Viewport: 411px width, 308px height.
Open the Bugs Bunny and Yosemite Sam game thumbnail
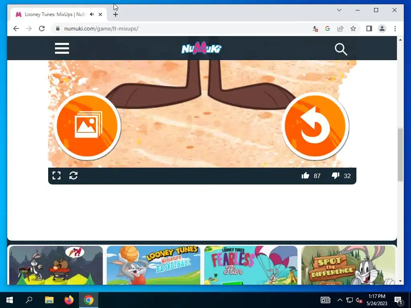click(x=56, y=265)
